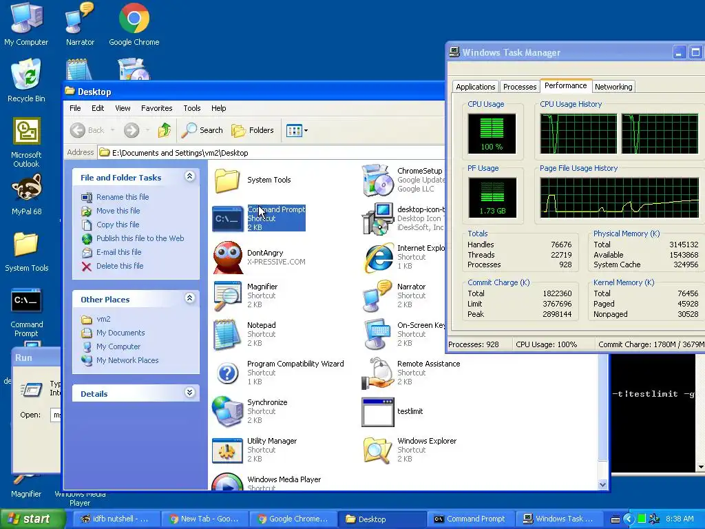Screen dimensions: 705x529
Task: Go to My Network Places link
Action: coord(127,360)
